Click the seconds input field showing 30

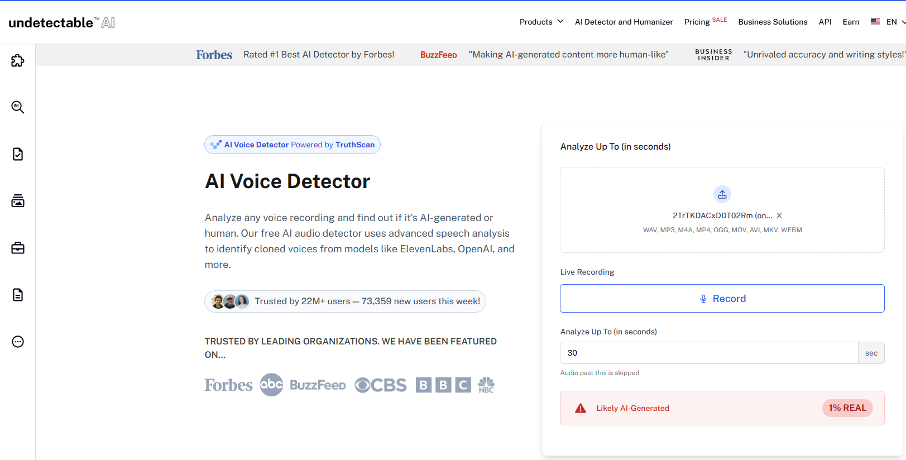point(709,353)
